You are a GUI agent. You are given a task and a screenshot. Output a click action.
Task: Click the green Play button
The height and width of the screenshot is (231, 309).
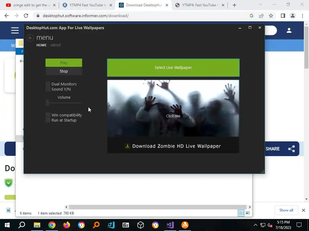pos(64,63)
